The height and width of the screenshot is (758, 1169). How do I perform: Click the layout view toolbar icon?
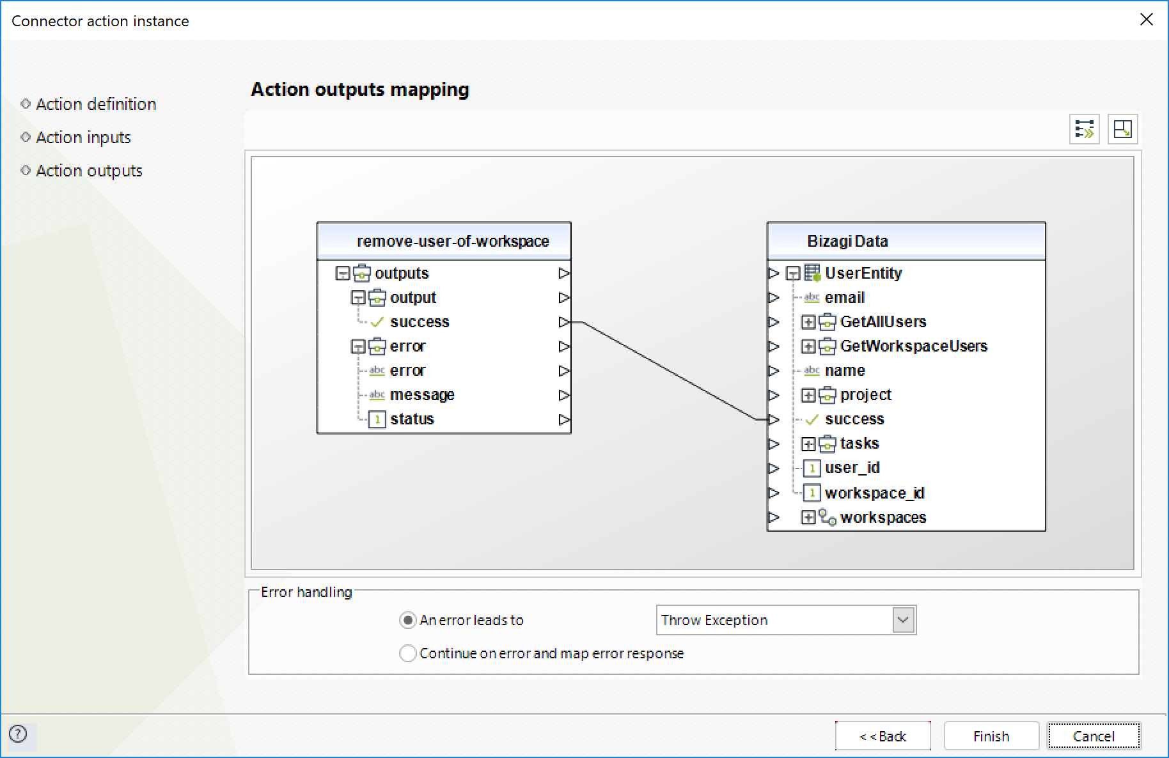(1122, 129)
